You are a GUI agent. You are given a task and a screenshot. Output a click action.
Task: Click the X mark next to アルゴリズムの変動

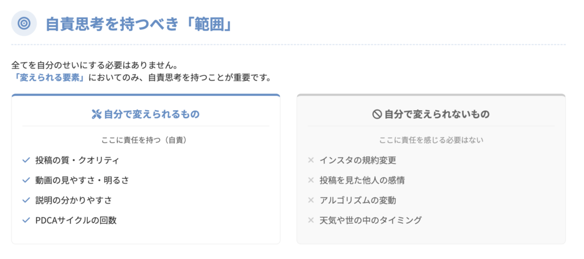click(x=311, y=200)
